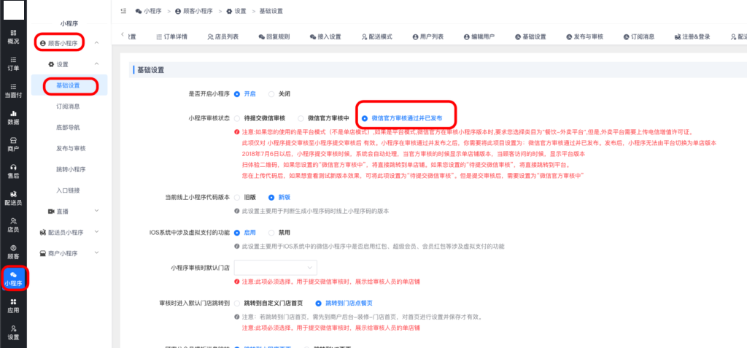Image resolution: width=747 pixels, height=348 pixels.
Task: Select 关闭 to disable the mini program
Action: pyautogui.click(x=272, y=94)
